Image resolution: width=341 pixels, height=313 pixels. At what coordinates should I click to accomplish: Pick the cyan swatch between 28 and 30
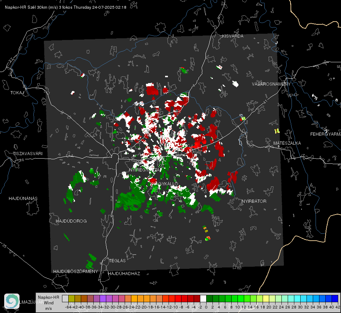coord(297,298)
